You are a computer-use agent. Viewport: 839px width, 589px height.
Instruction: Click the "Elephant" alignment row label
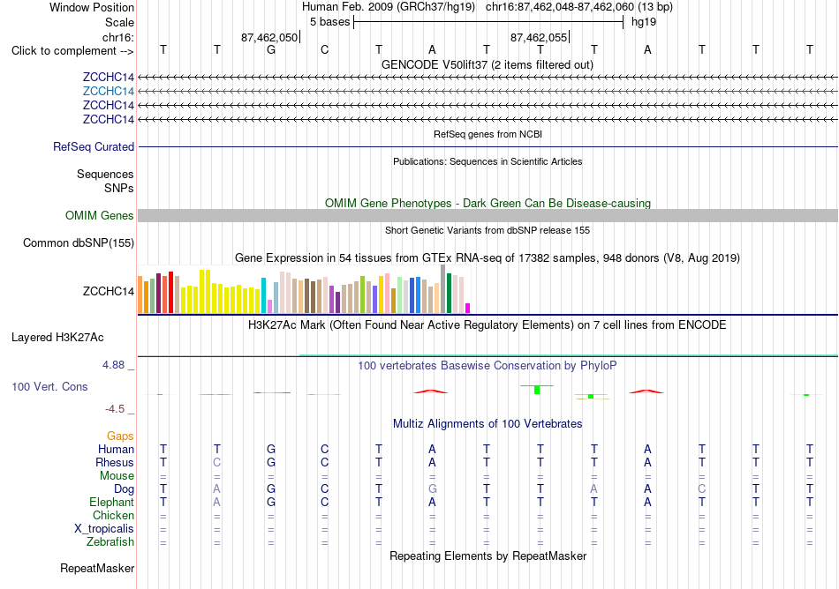point(111,502)
